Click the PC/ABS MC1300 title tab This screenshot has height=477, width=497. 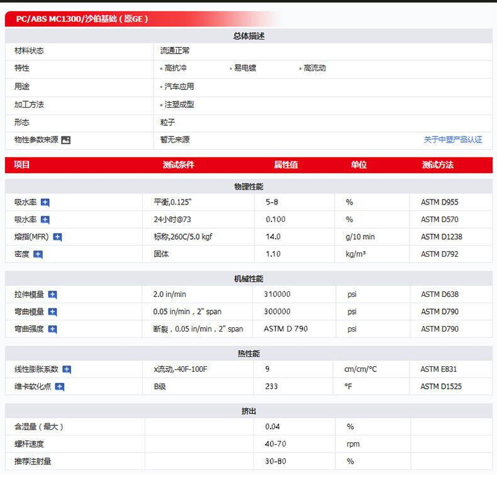click(82, 19)
